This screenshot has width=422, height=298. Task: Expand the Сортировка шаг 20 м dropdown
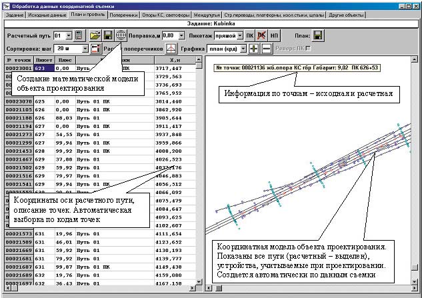click(85, 49)
